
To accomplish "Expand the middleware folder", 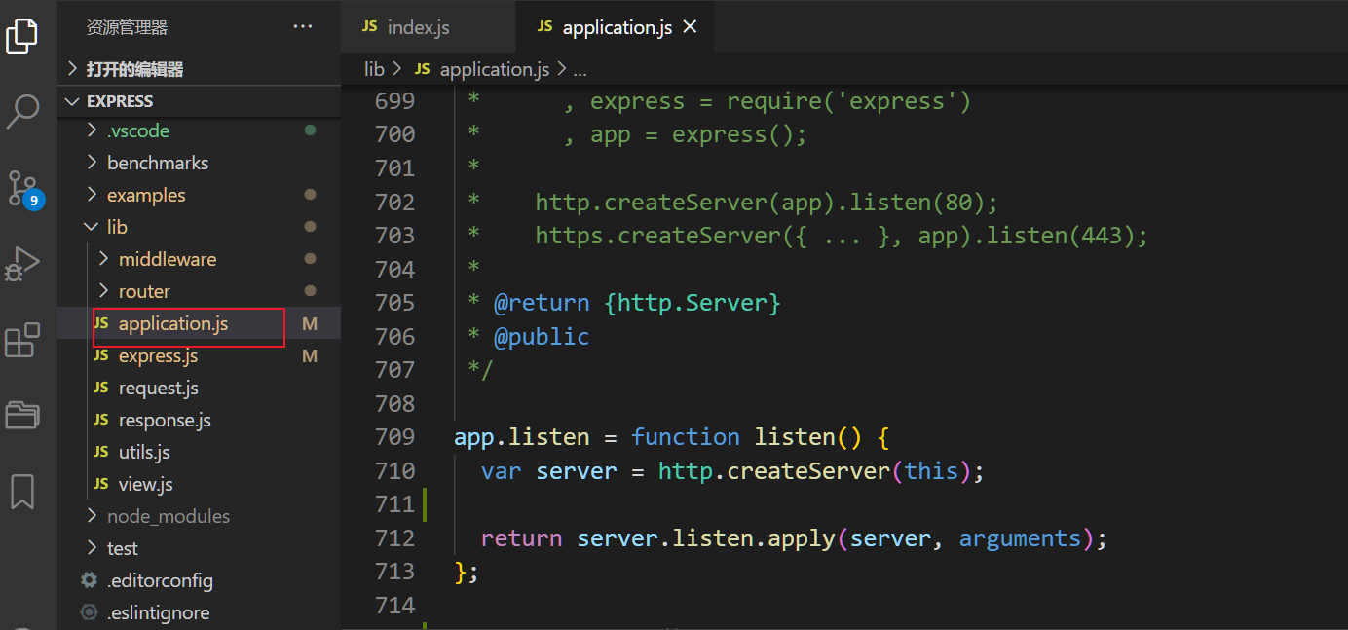I will [x=167, y=259].
